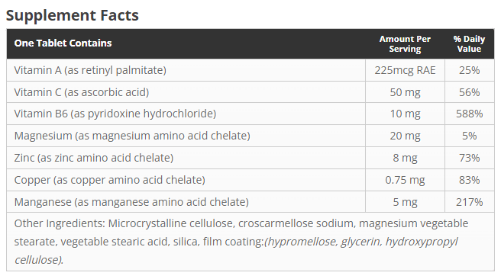Click the 225mcg RAE amount cell
Screen dimensions: 501x279
tap(405, 70)
